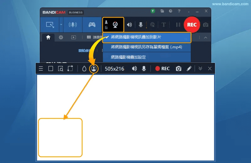The width and height of the screenshot is (251, 163).
Task: Open the scheduled recording clock icon
Action: 171,11
